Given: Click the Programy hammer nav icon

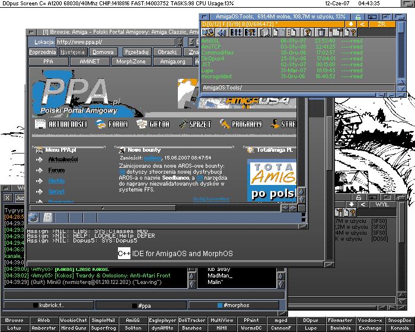Looking at the screenshot, I should coord(225,124).
